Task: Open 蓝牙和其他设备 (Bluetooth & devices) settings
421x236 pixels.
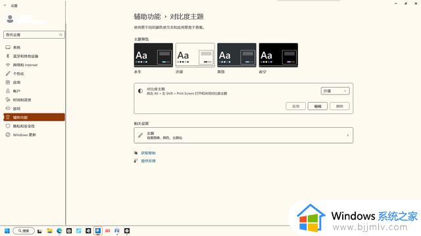Action: 34,56
